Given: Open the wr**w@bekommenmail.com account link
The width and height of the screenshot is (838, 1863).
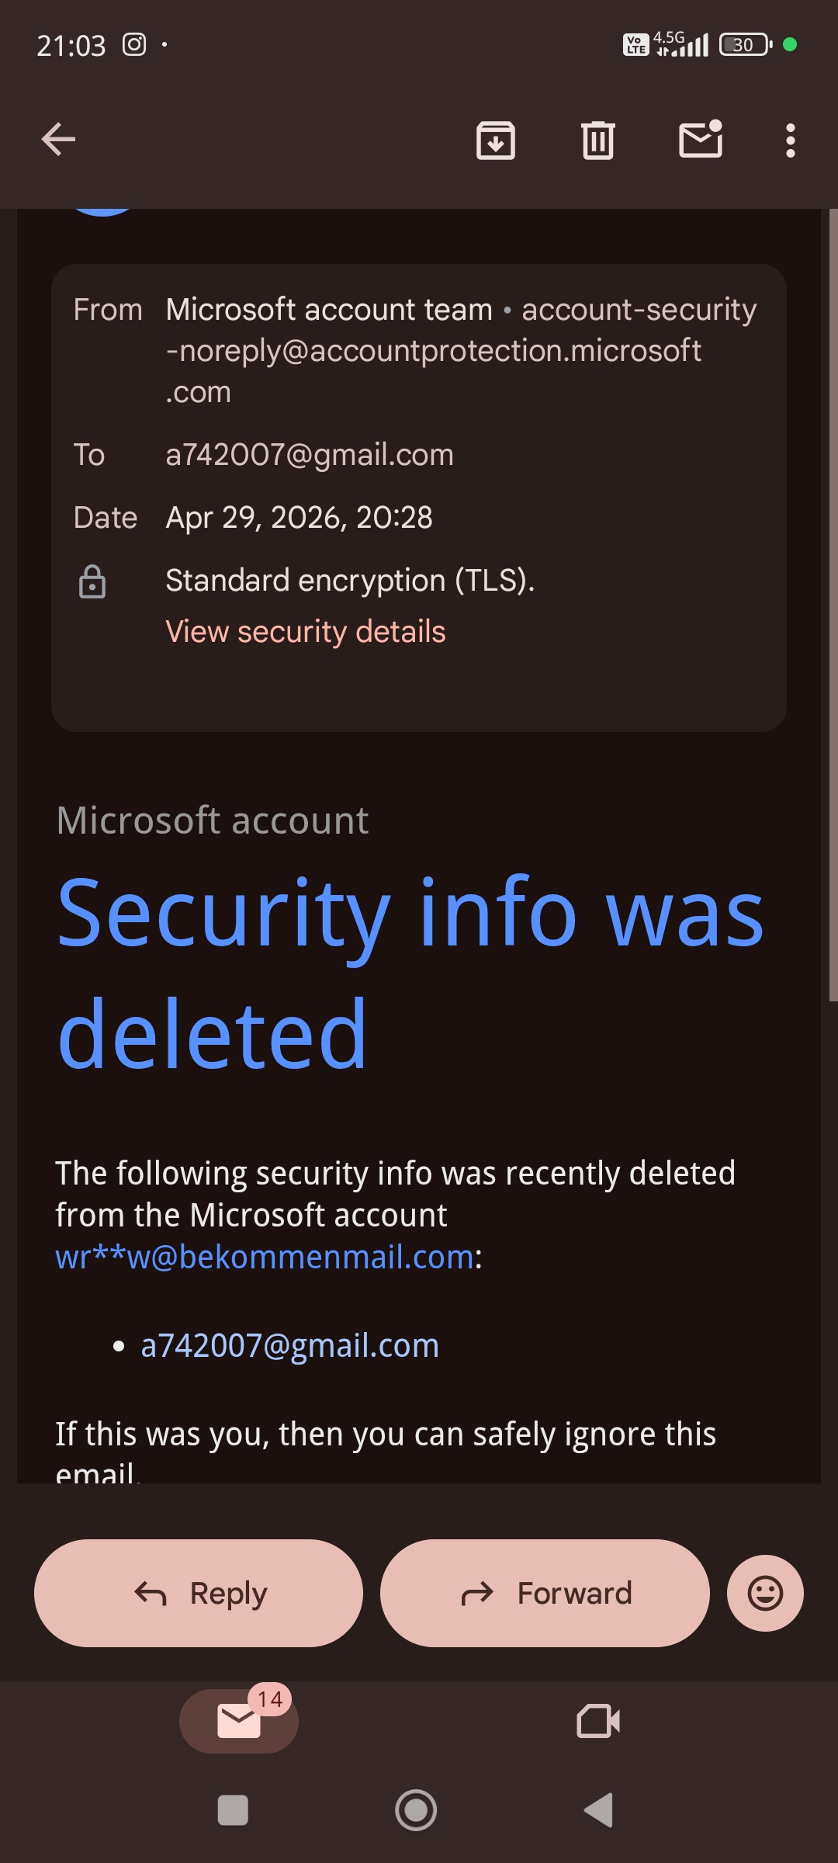Looking at the screenshot, I should 265,1257.
